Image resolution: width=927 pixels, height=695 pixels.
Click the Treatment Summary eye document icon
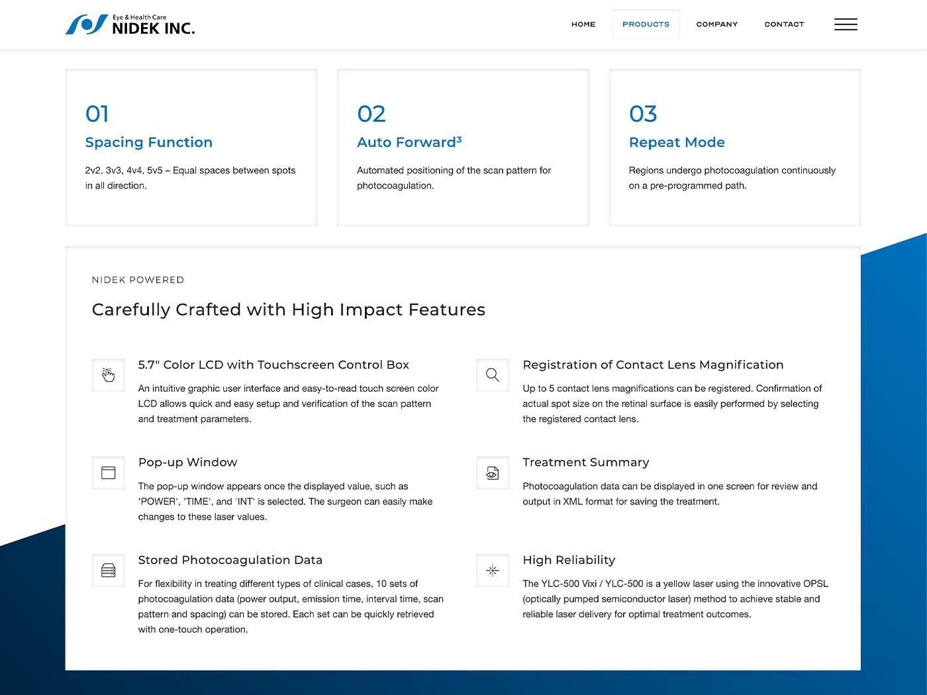(x=493, y=473)
